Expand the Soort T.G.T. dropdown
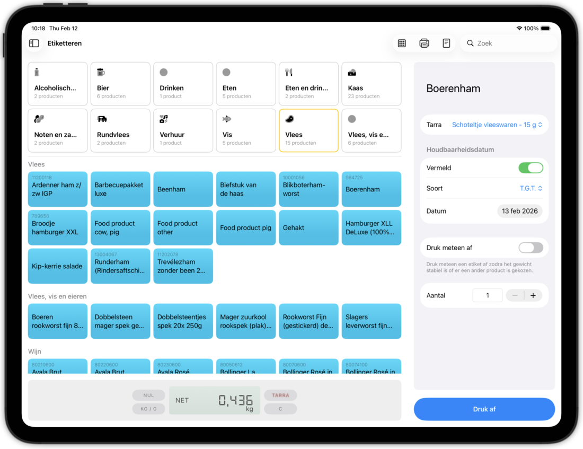 pyautogui.click(x=531, y=188)
